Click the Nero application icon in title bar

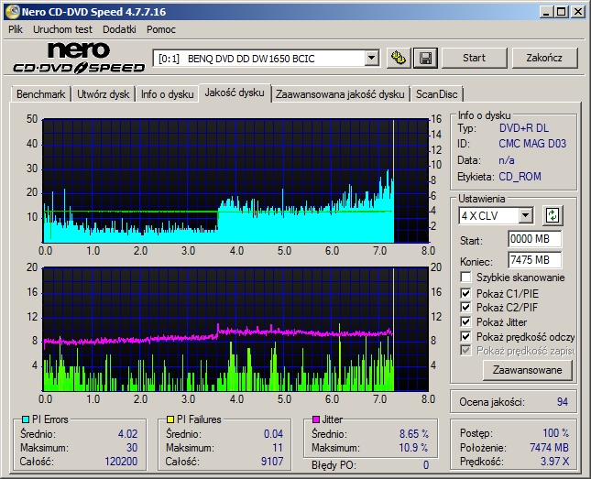click(12, 12)
